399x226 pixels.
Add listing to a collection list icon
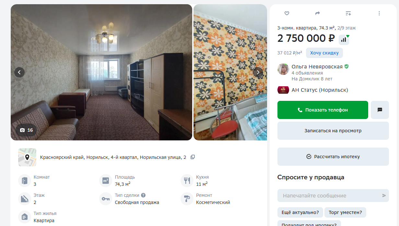[348, 13]
